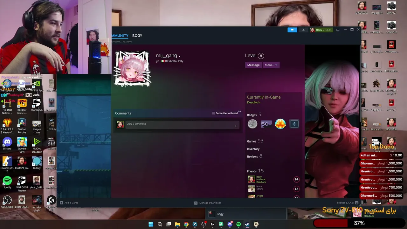Enable Subscribe to thread checkbox
The width and height of the screenshot is (407, 229).
pyautogui.click(x=214, y=113)
